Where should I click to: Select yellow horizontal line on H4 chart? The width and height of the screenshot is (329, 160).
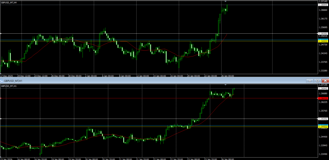pos(129,41)
